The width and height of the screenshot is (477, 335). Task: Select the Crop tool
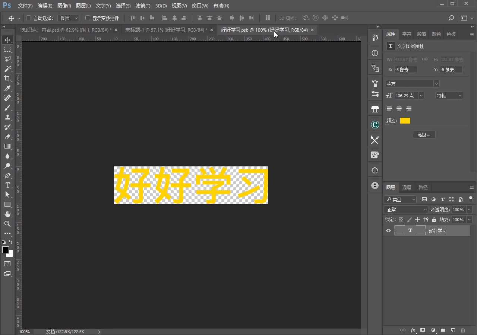coord(7,79)
